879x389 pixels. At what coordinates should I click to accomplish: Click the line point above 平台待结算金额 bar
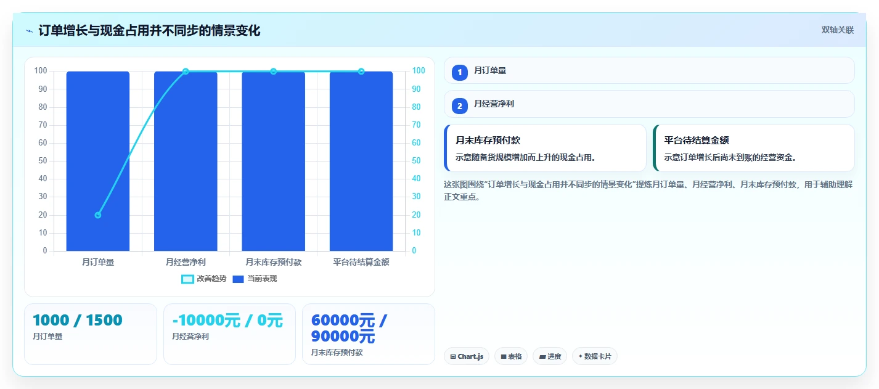[361, 72]
